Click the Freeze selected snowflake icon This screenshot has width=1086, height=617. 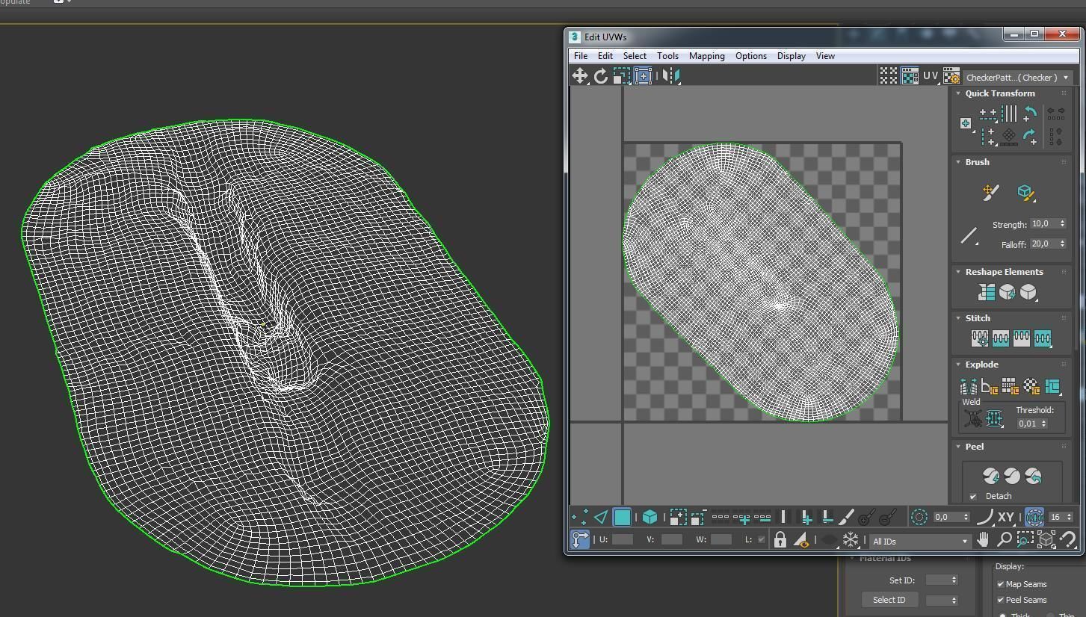point(851,539)
